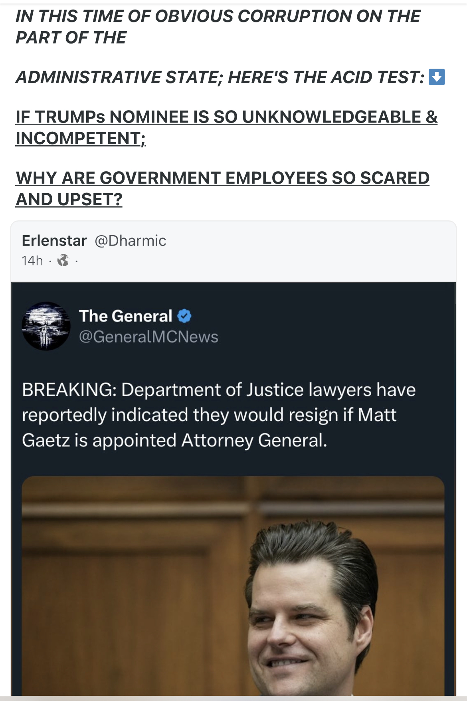Open the @GeneralMCNews handle
The height and width of the screenshot is (701, 467).
tap(148, 337)
